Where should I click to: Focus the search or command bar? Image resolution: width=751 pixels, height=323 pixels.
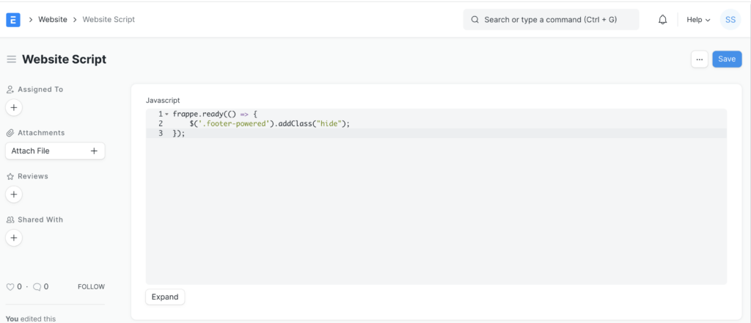551,20
